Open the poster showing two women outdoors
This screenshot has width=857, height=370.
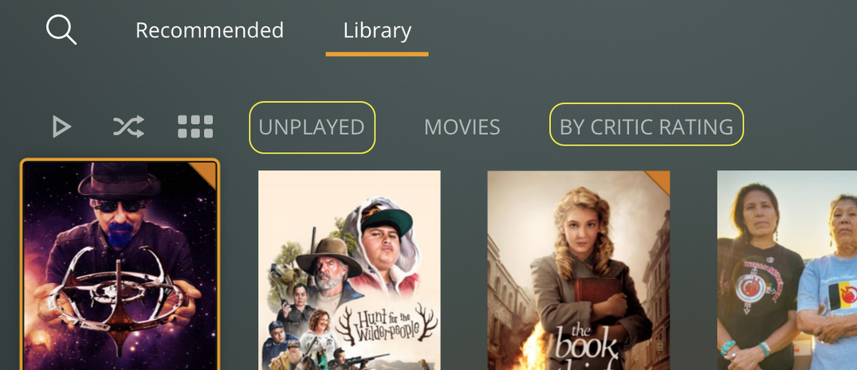pos(787,270)
